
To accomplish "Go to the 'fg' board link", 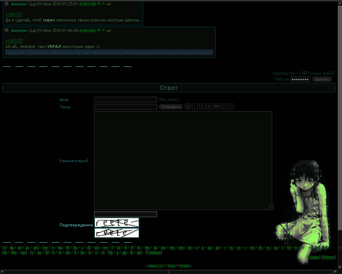I will point(111,252).
